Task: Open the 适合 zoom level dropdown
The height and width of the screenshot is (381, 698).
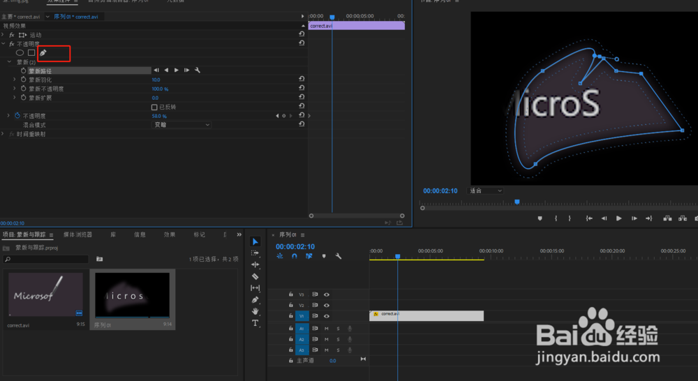Action: (x=485, y=190)
